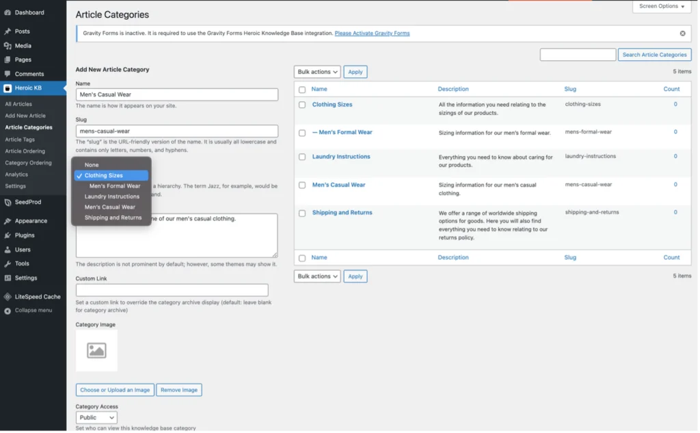Check the Men's Formal Wear row checkbox
The height and width of the screenshot is (433, 700).
pos(302,133)
